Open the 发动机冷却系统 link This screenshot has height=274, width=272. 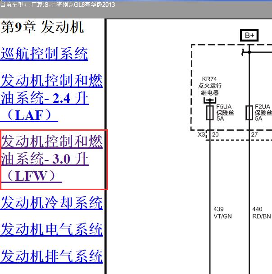51,202
